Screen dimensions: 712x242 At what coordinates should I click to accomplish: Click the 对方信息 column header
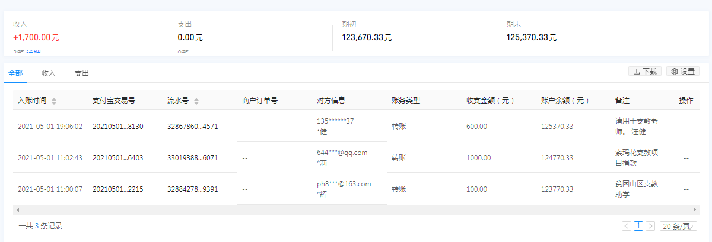(331, 101)
